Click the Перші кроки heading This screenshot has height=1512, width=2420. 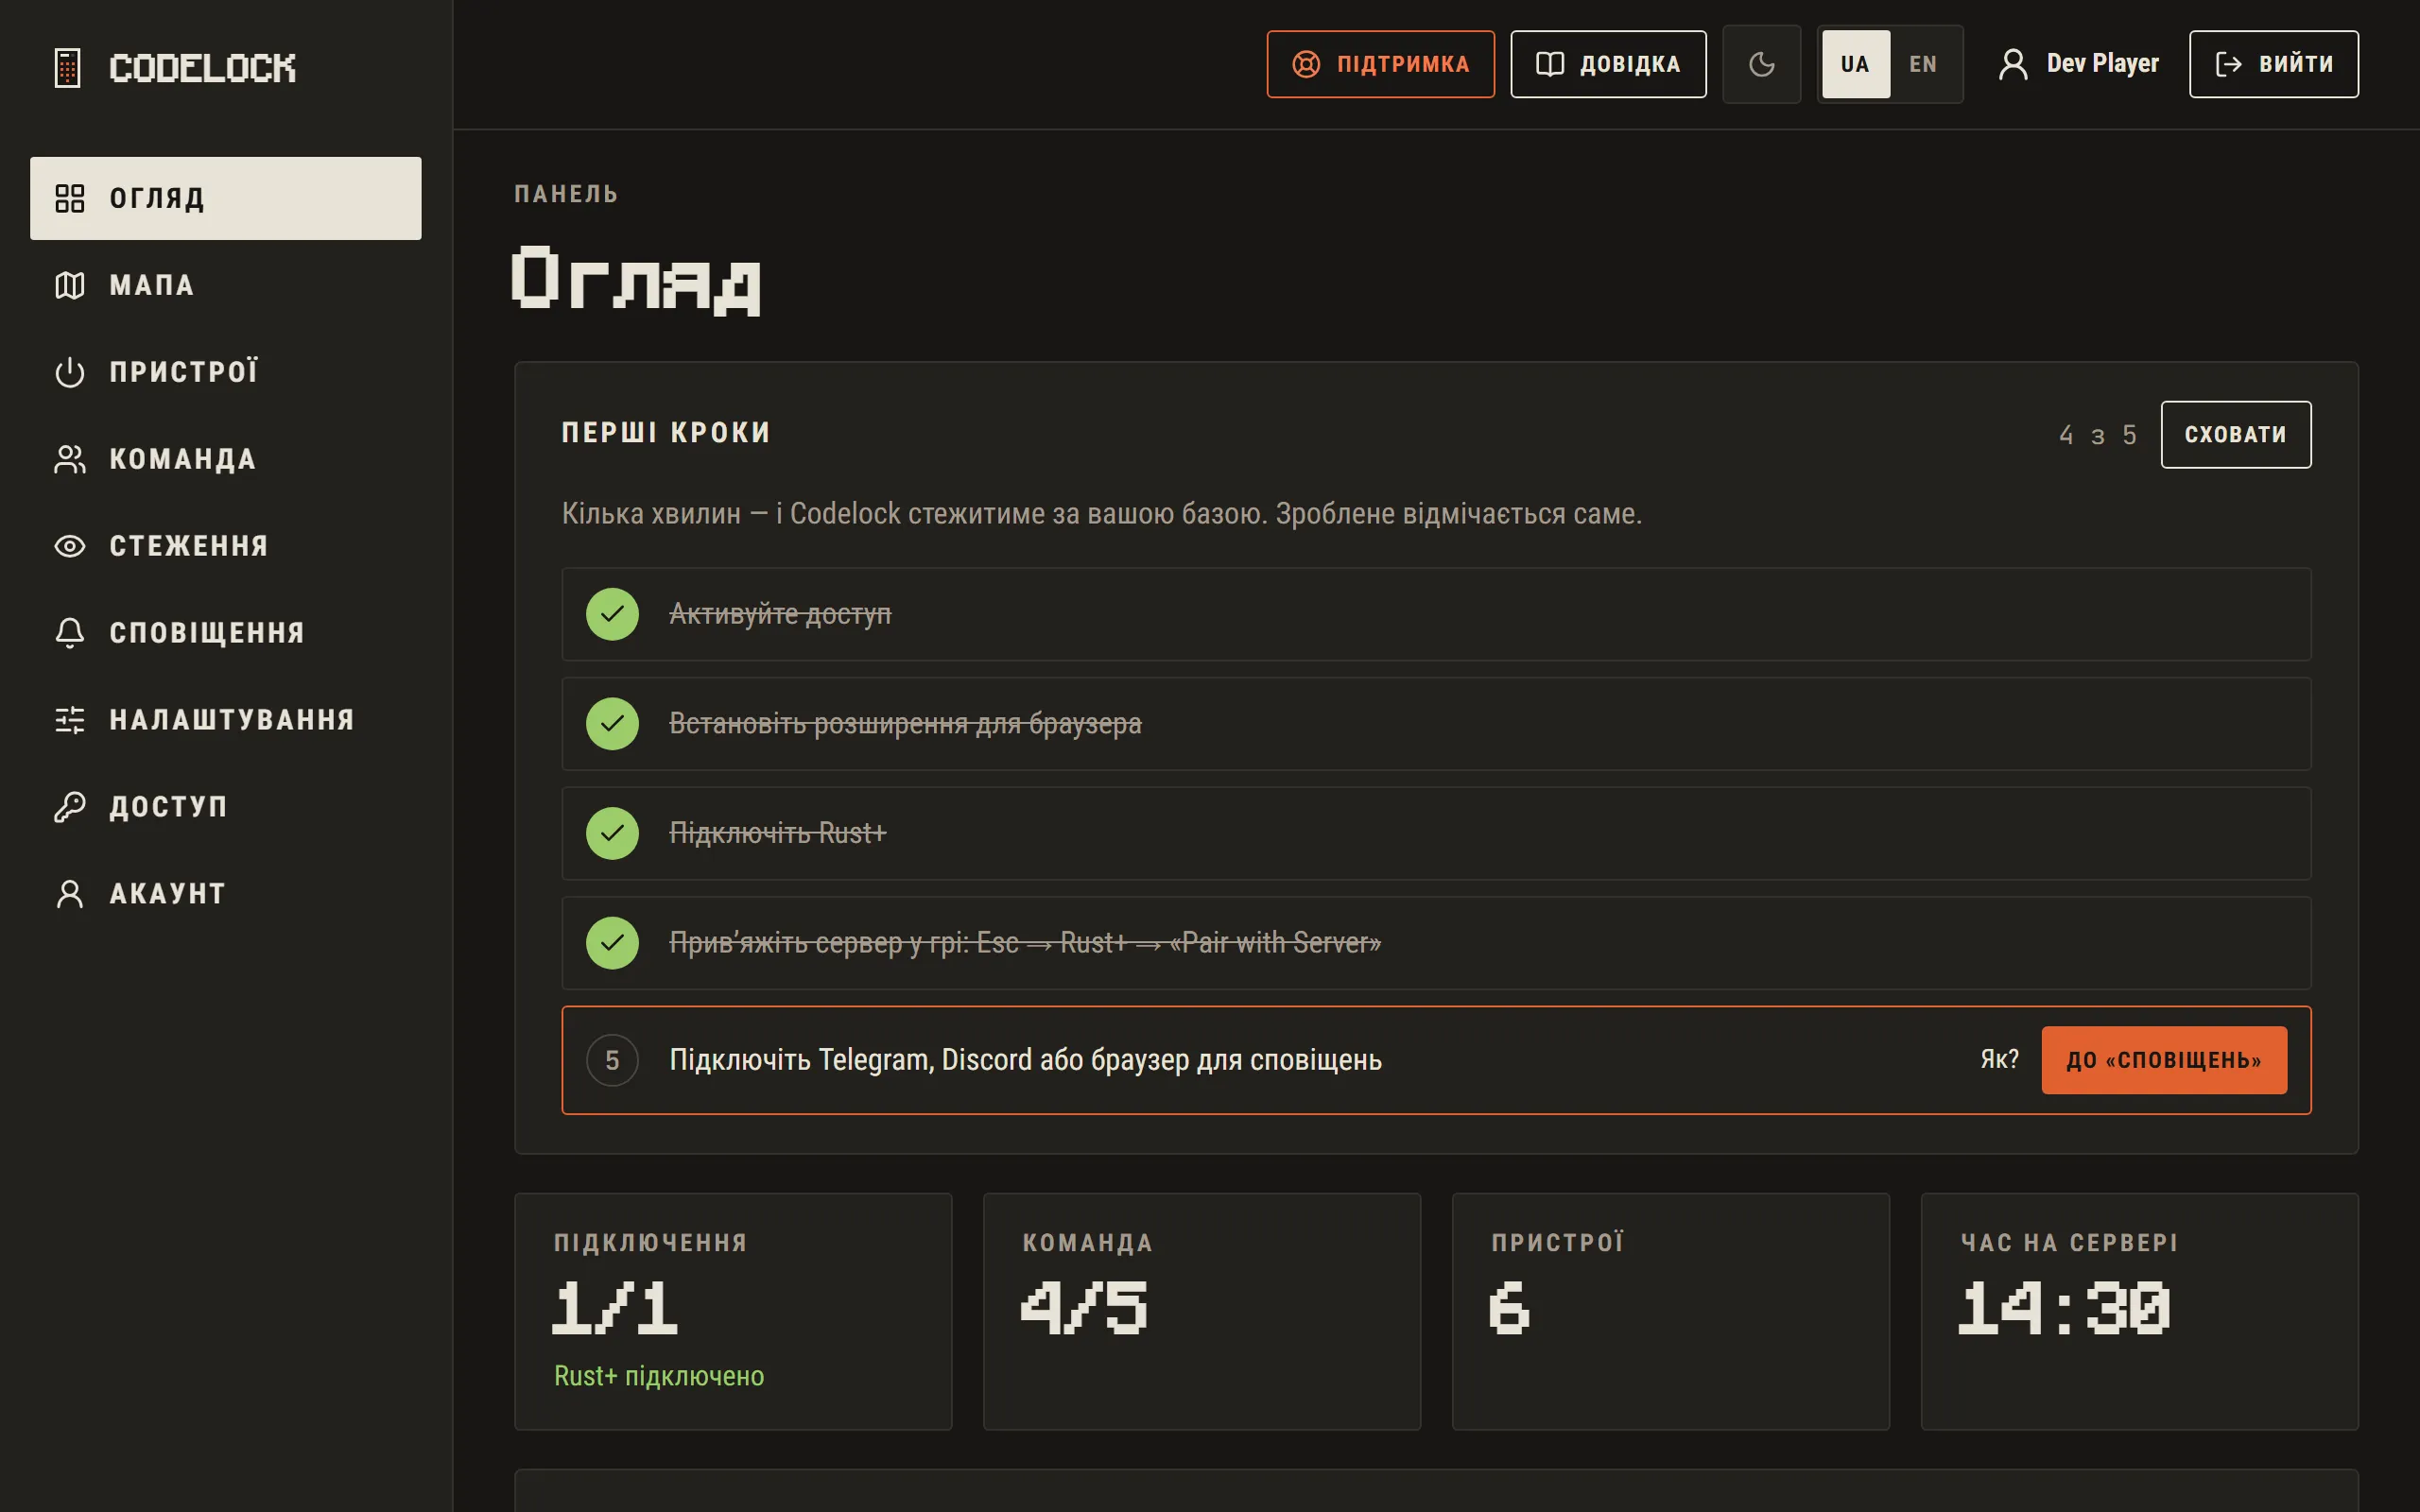666,433
